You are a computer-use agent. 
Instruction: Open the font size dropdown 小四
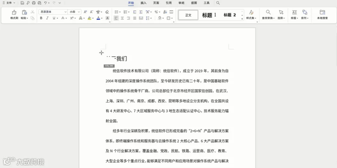[79, 12]
